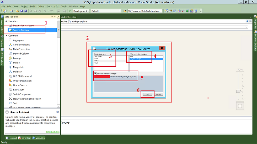
Task: Click the Open File folder icon
Action: tap(17, 11)
